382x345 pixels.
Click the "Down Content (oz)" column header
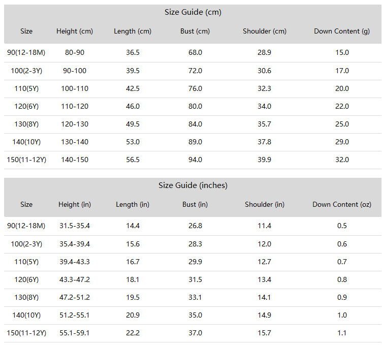pos(342,205)
